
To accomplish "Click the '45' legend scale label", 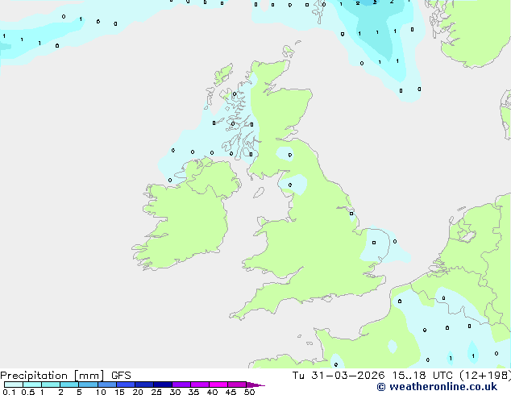I will [231, 392].
